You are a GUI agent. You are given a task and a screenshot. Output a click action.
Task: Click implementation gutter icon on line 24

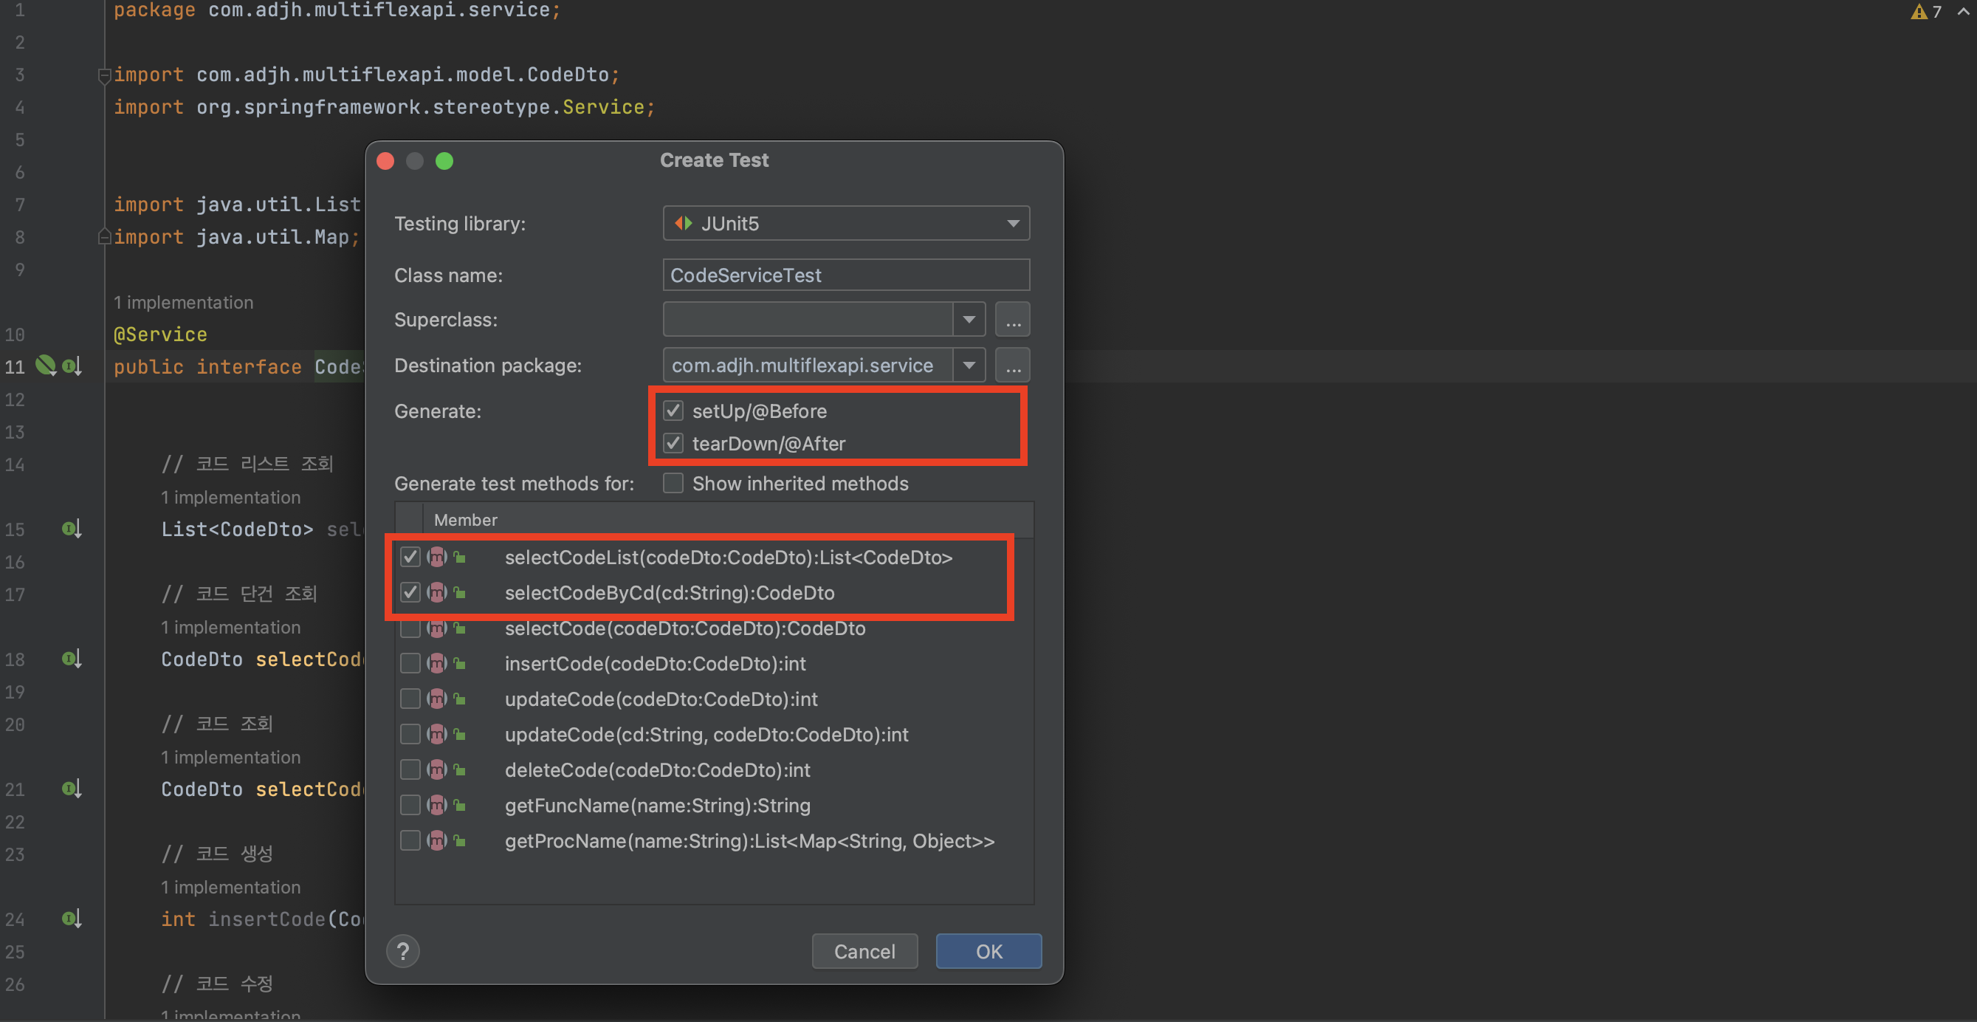[72, 919]
